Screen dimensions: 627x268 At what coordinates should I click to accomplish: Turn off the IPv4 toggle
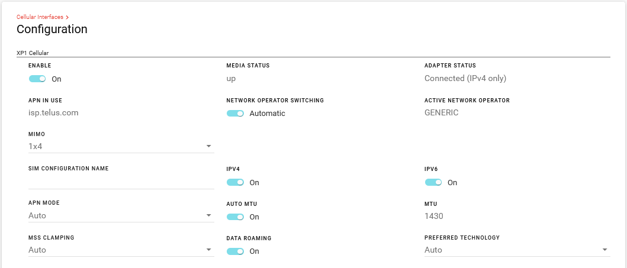[235, 183]
